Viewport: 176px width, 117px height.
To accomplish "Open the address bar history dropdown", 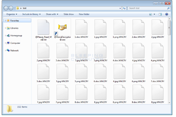I will coord(120,8).
